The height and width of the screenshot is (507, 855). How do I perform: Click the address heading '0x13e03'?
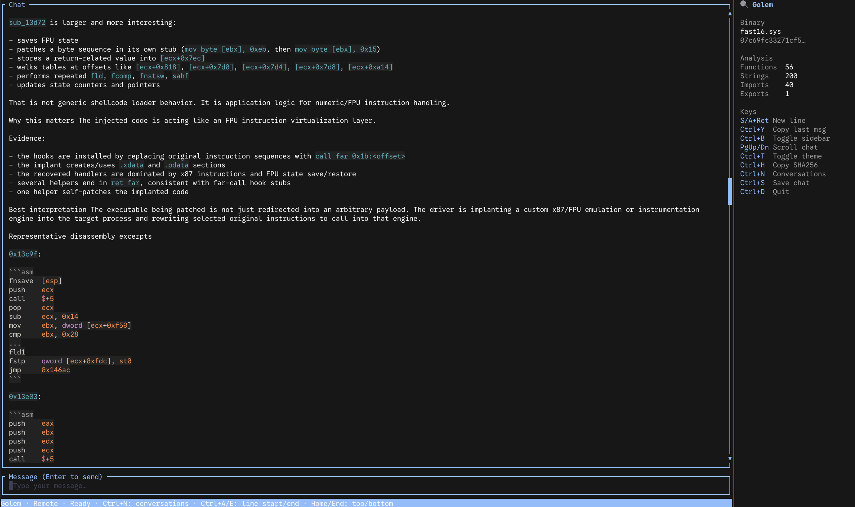pos(23,397)
